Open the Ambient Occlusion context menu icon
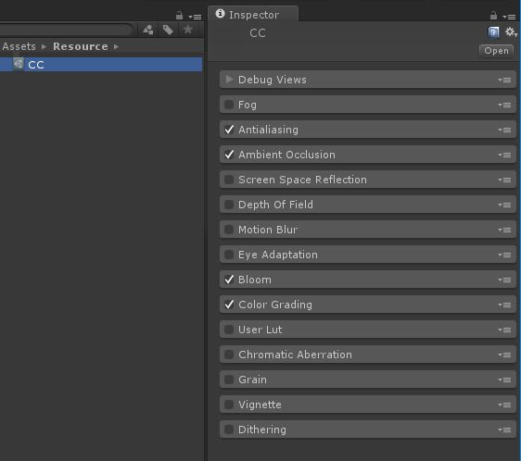Viewport: 521px width, 461px height. pyautogui.click(x=504, y=155)
